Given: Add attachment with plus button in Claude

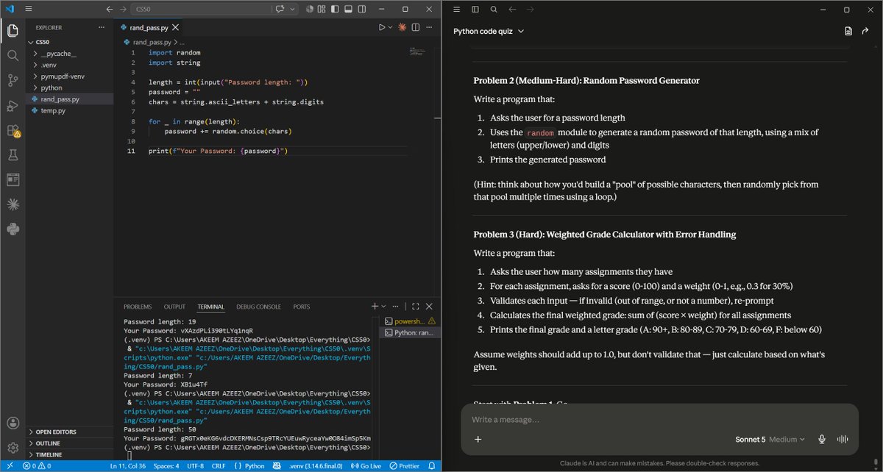Looking at the screenshot, I should coord(478,440).
